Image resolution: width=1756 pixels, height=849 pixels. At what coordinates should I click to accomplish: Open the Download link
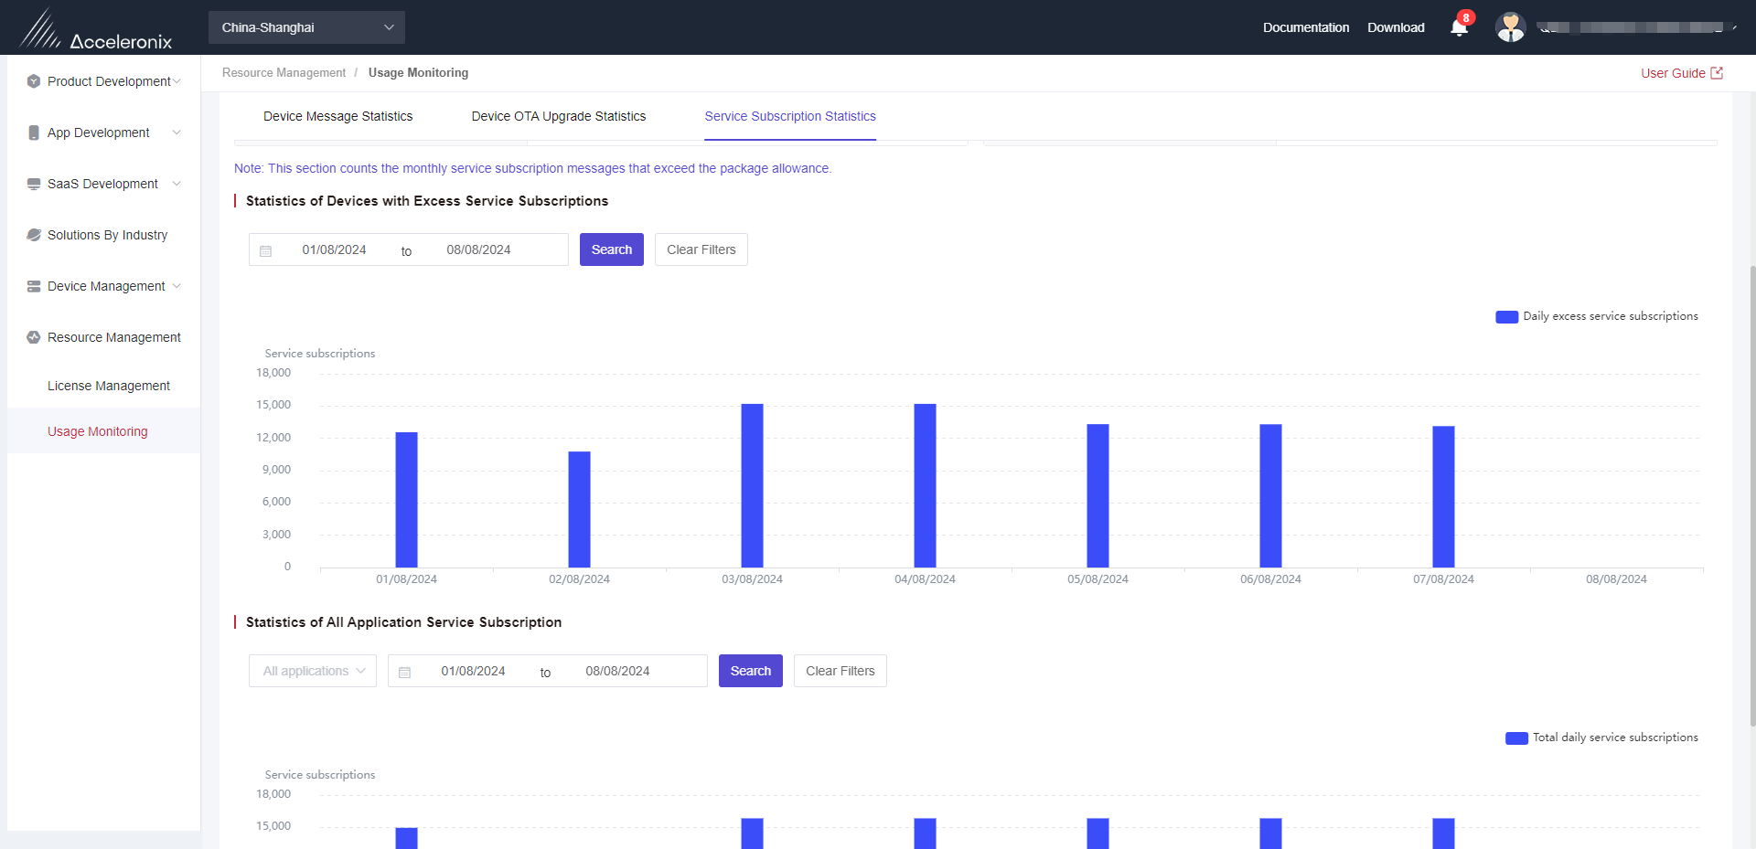point(1396,27)
